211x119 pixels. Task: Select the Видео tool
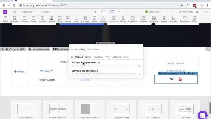tap(95, 19)
